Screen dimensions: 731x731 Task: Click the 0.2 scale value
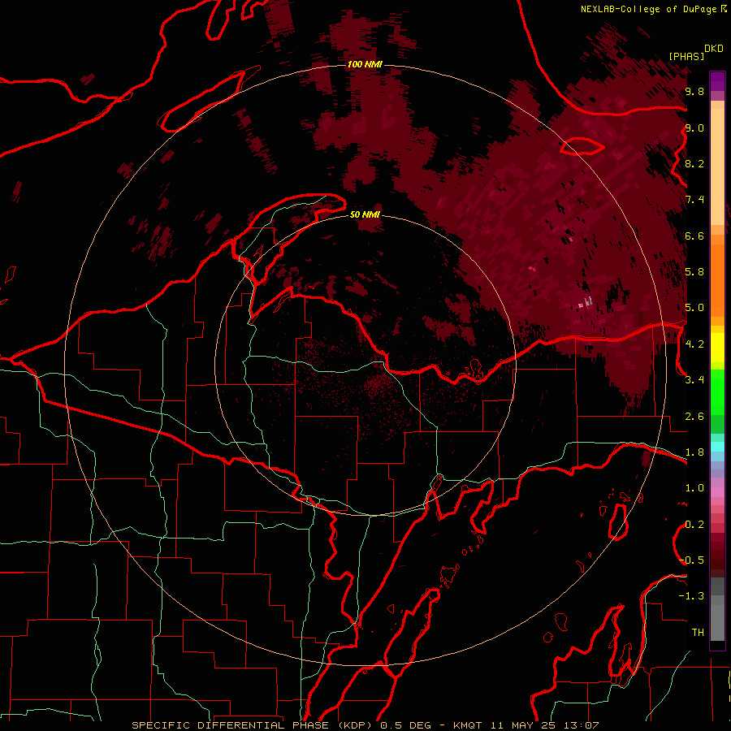(x=694, y=525)
